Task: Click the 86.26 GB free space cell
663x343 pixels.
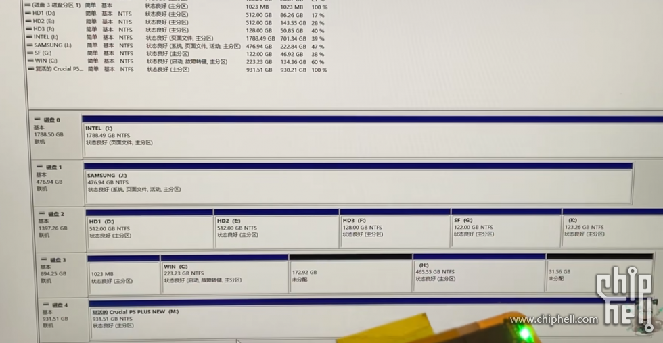Action: 292,15
